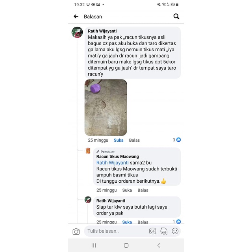Tap the back arrow next to Balasan
The height and width of the screenshot is (252, 252).
(76, 17)
